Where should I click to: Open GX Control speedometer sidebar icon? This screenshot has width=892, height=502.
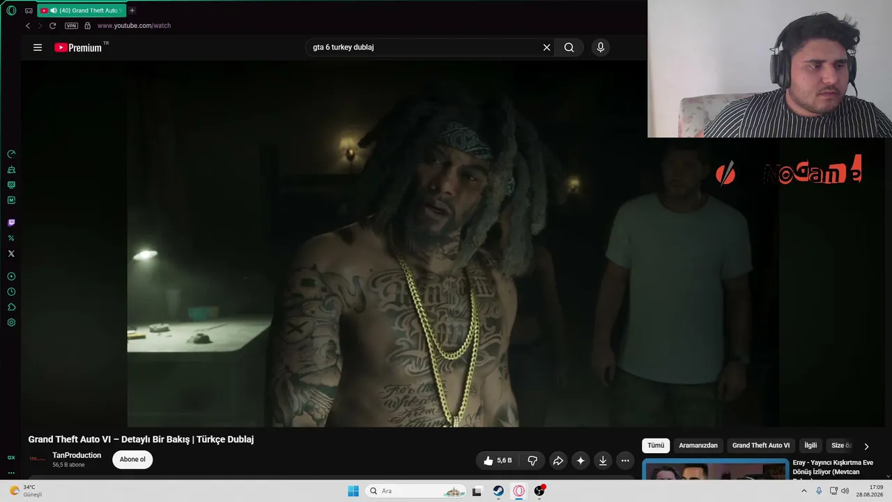pos(11,154)
